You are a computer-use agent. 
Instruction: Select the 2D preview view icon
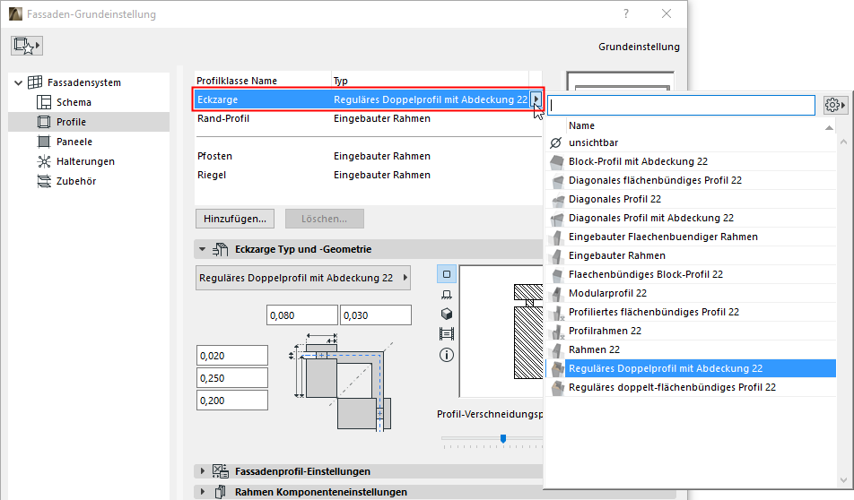pos(447,274)
